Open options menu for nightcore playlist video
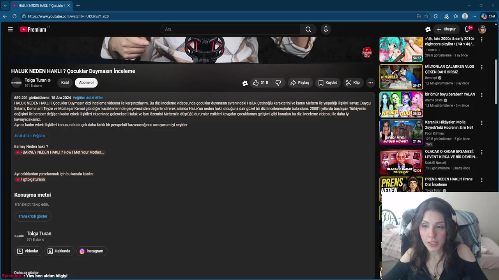The width and height of the screenshot is (499, 280). pos(481,40)
